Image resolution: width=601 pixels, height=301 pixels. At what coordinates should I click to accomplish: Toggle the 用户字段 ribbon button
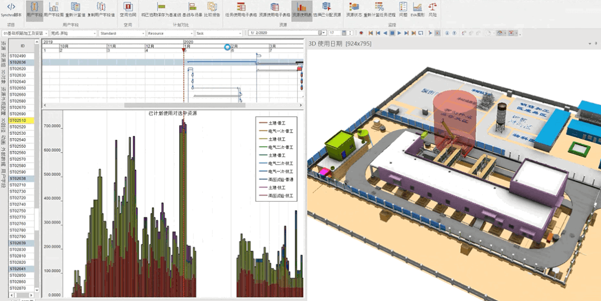(x=34, y=10)
